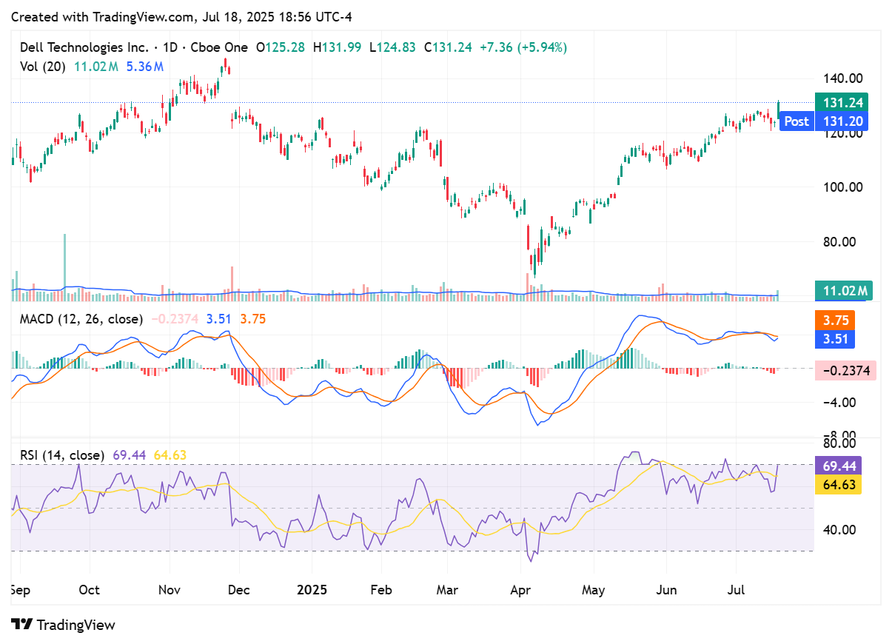Image resolution: width=892 pixels, height=644 pixels.
Task: Select the RSI (14, close) indicator title
Action: tap(62, 455)
